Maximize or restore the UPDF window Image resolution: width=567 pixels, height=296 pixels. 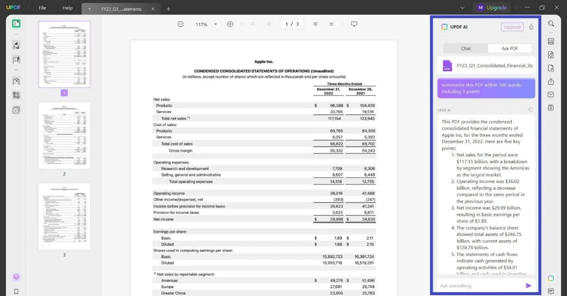542,8
